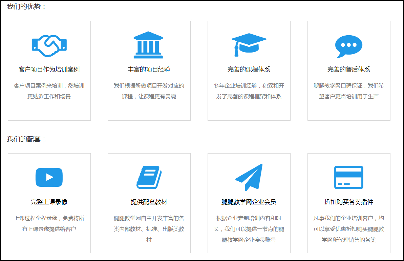
Task: Click the video play icon
Action: click(49, 177)
